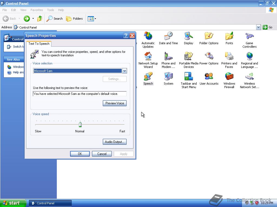Open the Automatic Updates icon
Image resolution: width=277 pixels, height=207 pixels.
coord(148,40)
